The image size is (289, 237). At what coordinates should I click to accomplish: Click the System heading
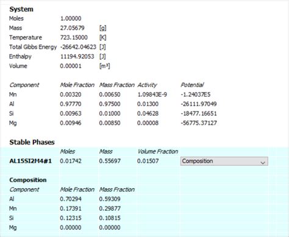click(x=21, y=9)
